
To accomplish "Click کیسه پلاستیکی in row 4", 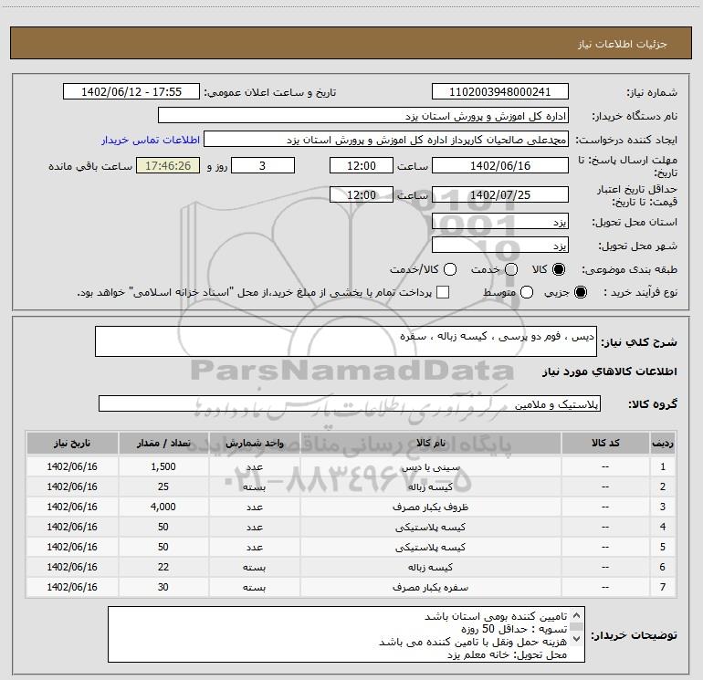I will pos(430,528).
